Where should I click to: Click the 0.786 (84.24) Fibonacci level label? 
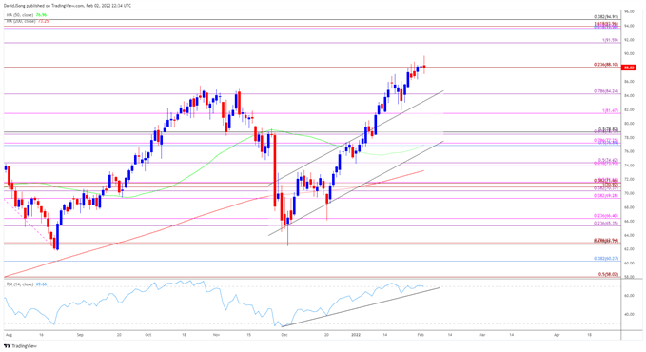[x=606, y=91]
